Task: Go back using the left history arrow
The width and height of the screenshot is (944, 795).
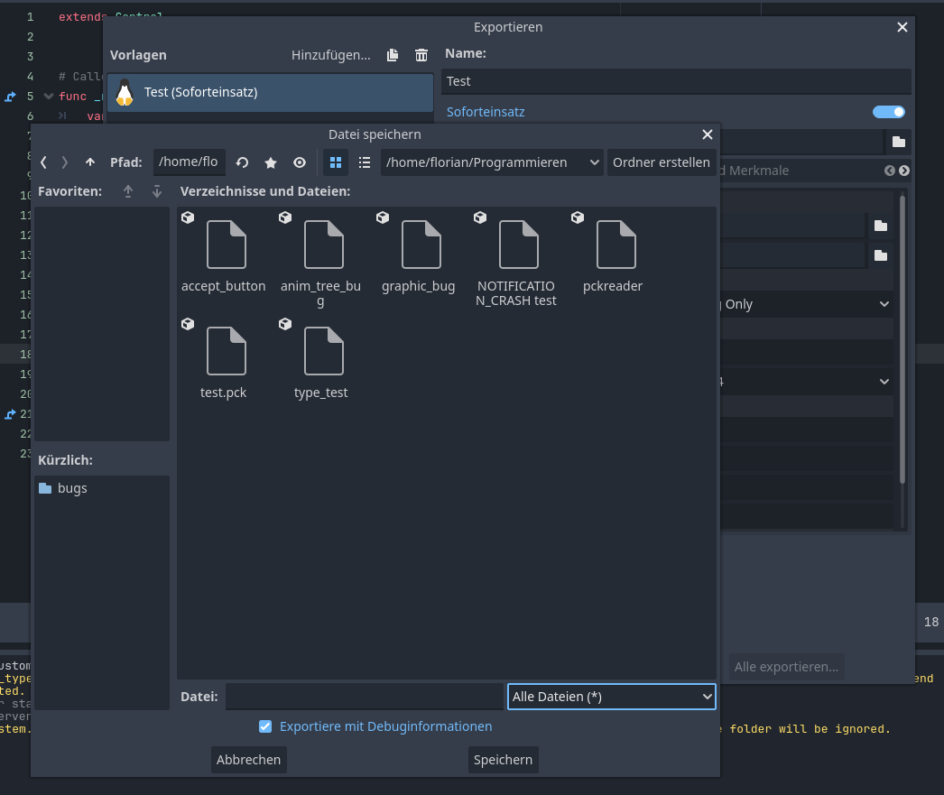Action: click(42, 162)
